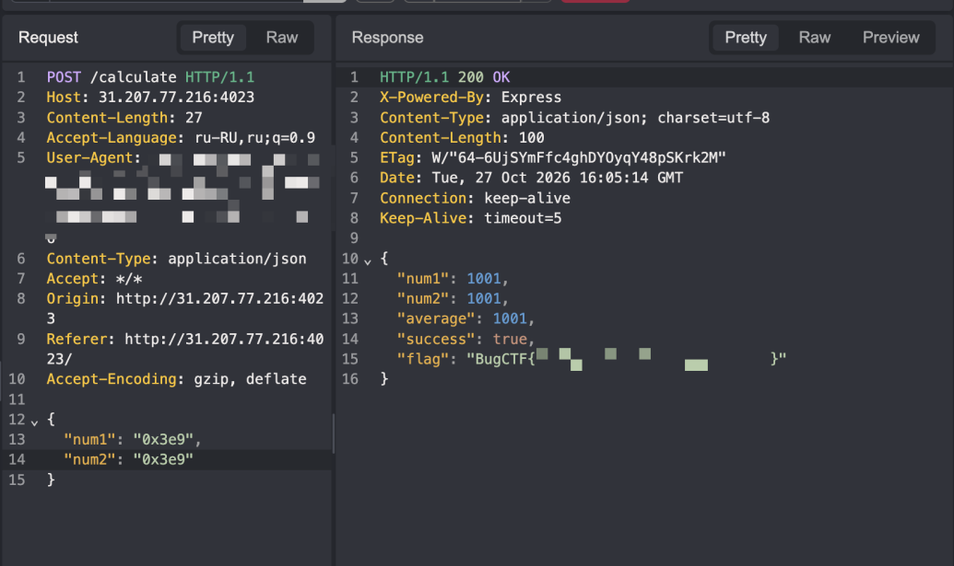Image resolution: width=954 pixels, height=566 pixels.
Task: Click the "HTTP/1.1 200 OK" status line
Action: (445, 77)
